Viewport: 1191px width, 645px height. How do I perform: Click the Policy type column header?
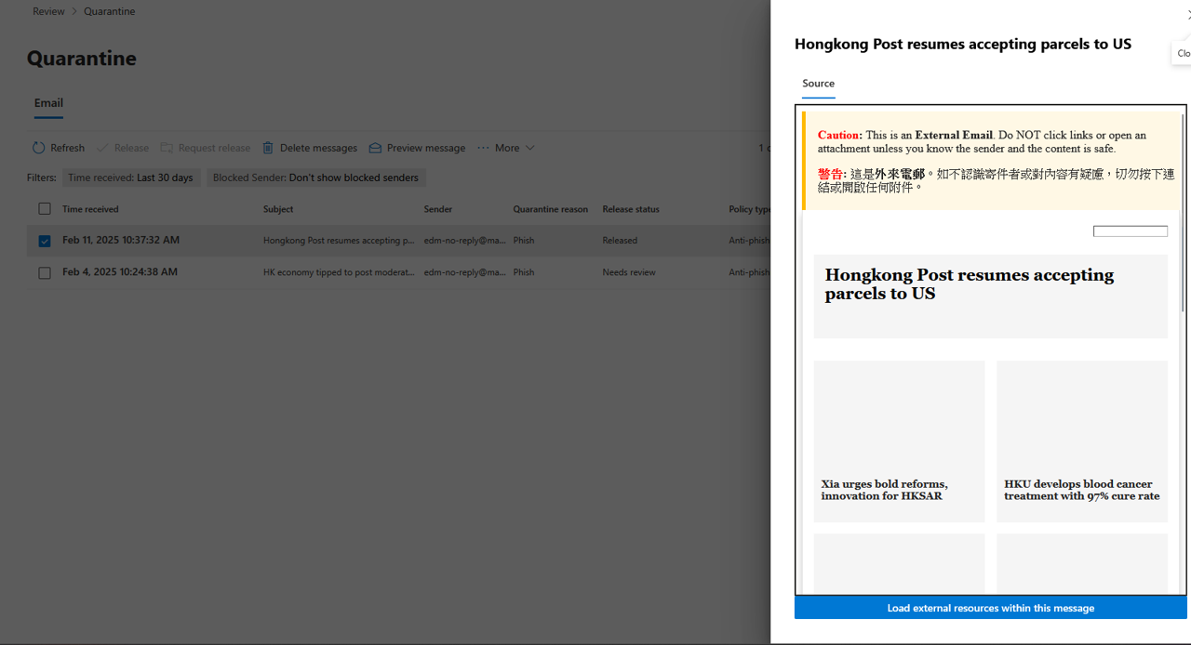click(x=750, y=209)
